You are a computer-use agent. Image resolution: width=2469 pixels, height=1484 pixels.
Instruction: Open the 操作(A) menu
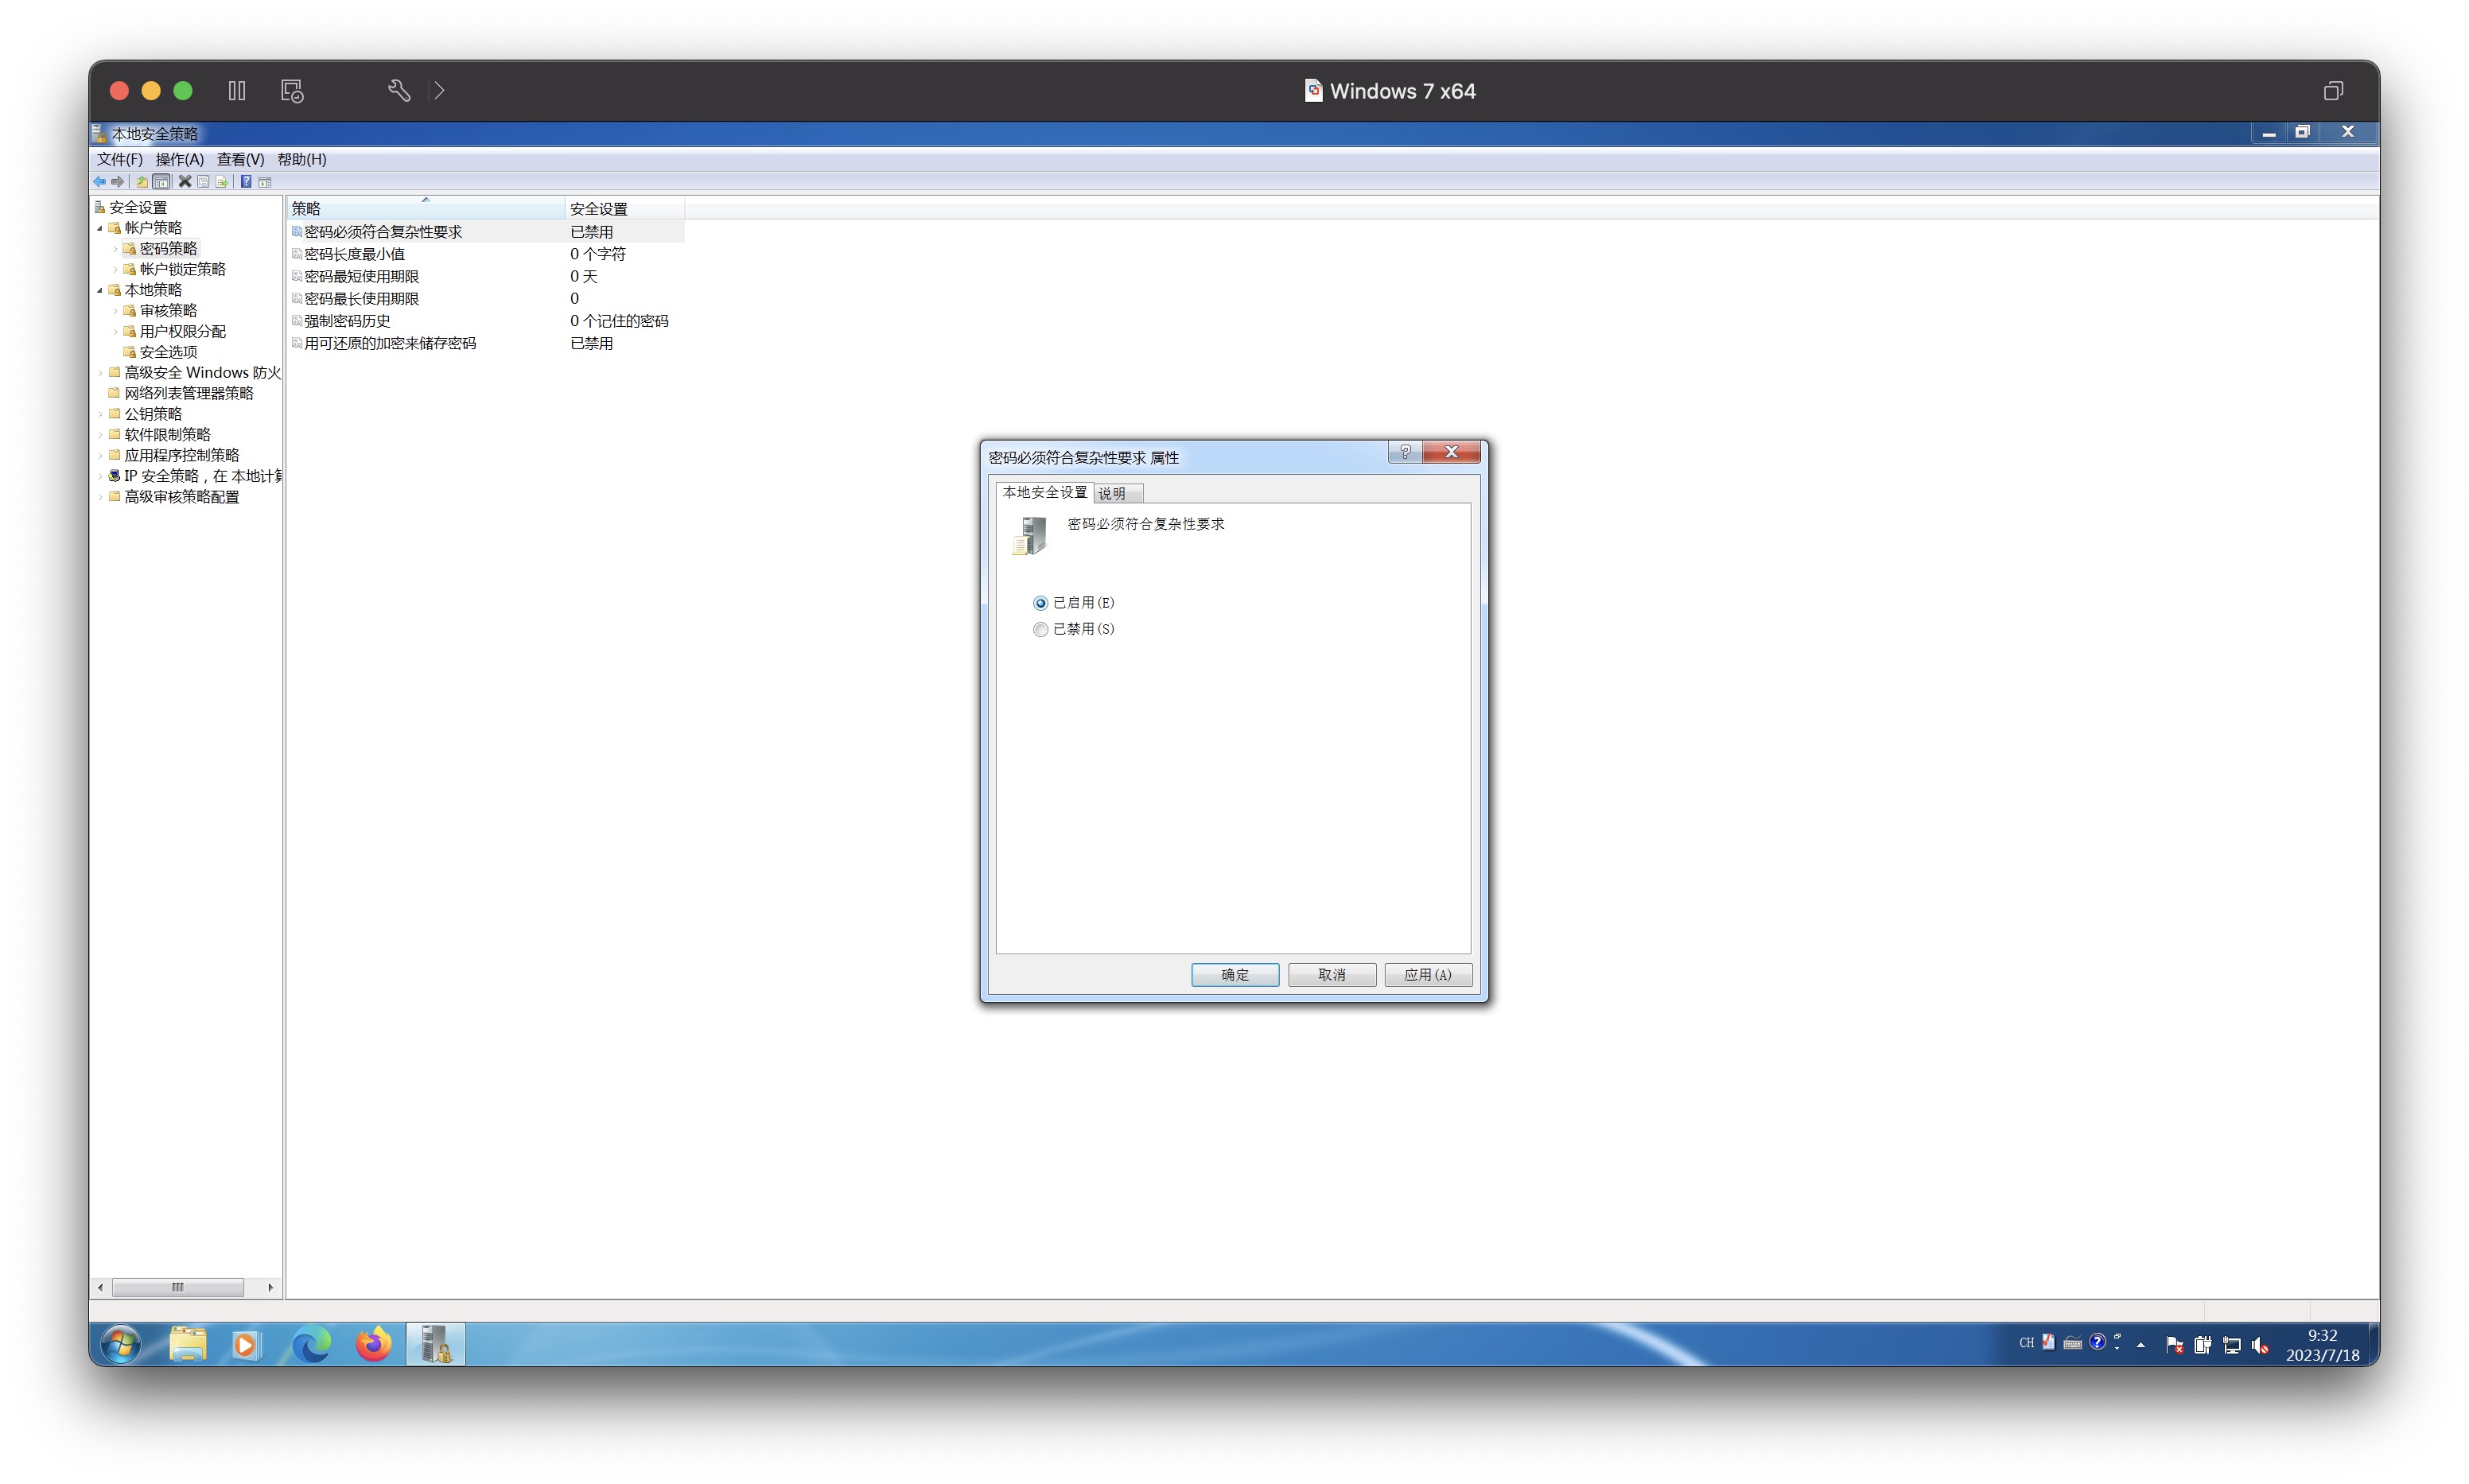179,159
